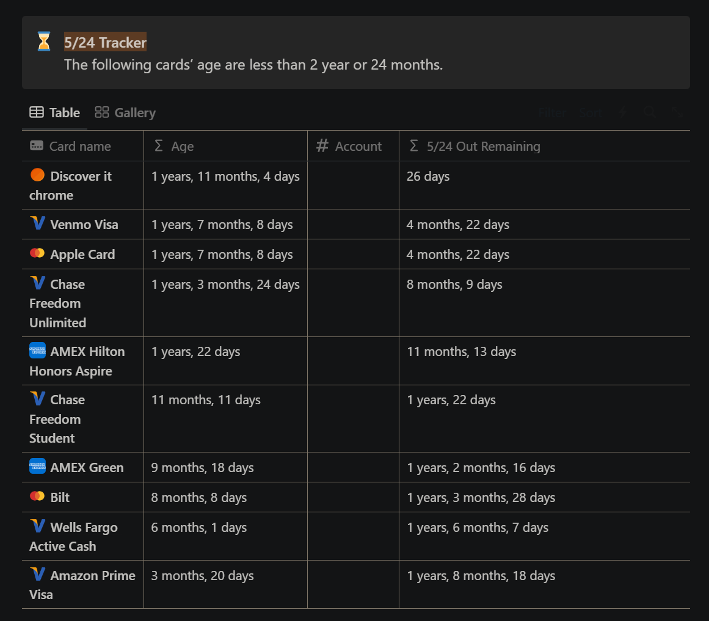Image resolution: width=709 pixels, height=621 pixels.
Task: Click the Chase Freedom Student Visa icon
Action: (37, 399)
